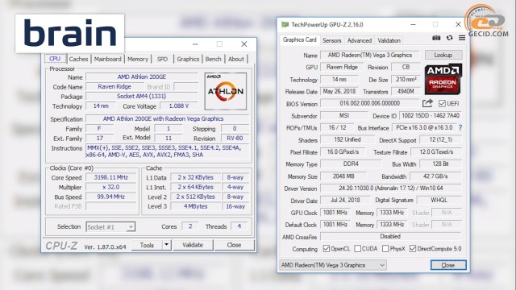Viewport: 516px width, 290px height.
Task: Open the GPU-Z hamburger menu
Action: pos(462,38)
